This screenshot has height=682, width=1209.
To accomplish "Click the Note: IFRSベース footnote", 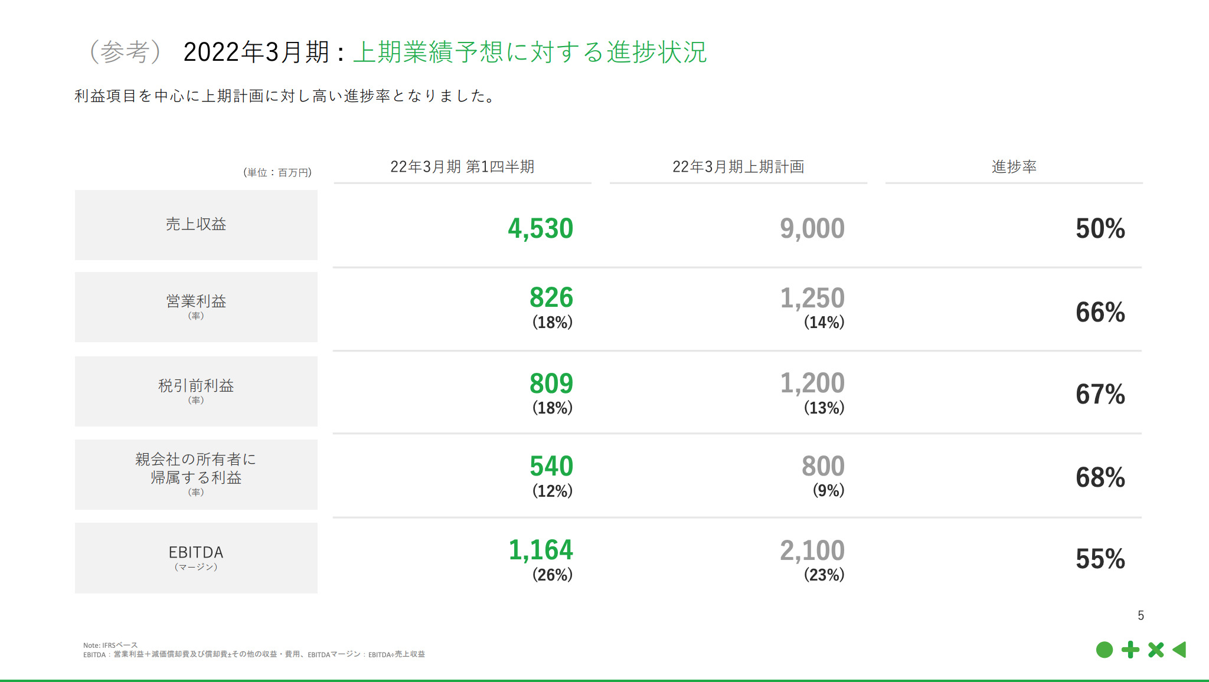I will coord(110,645).
